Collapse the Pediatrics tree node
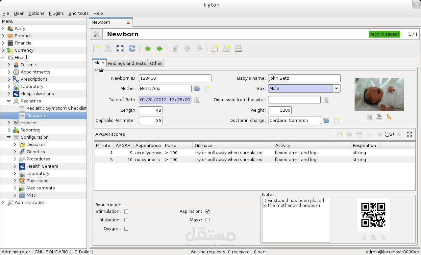Screen dimensions: 421x255 9,101
